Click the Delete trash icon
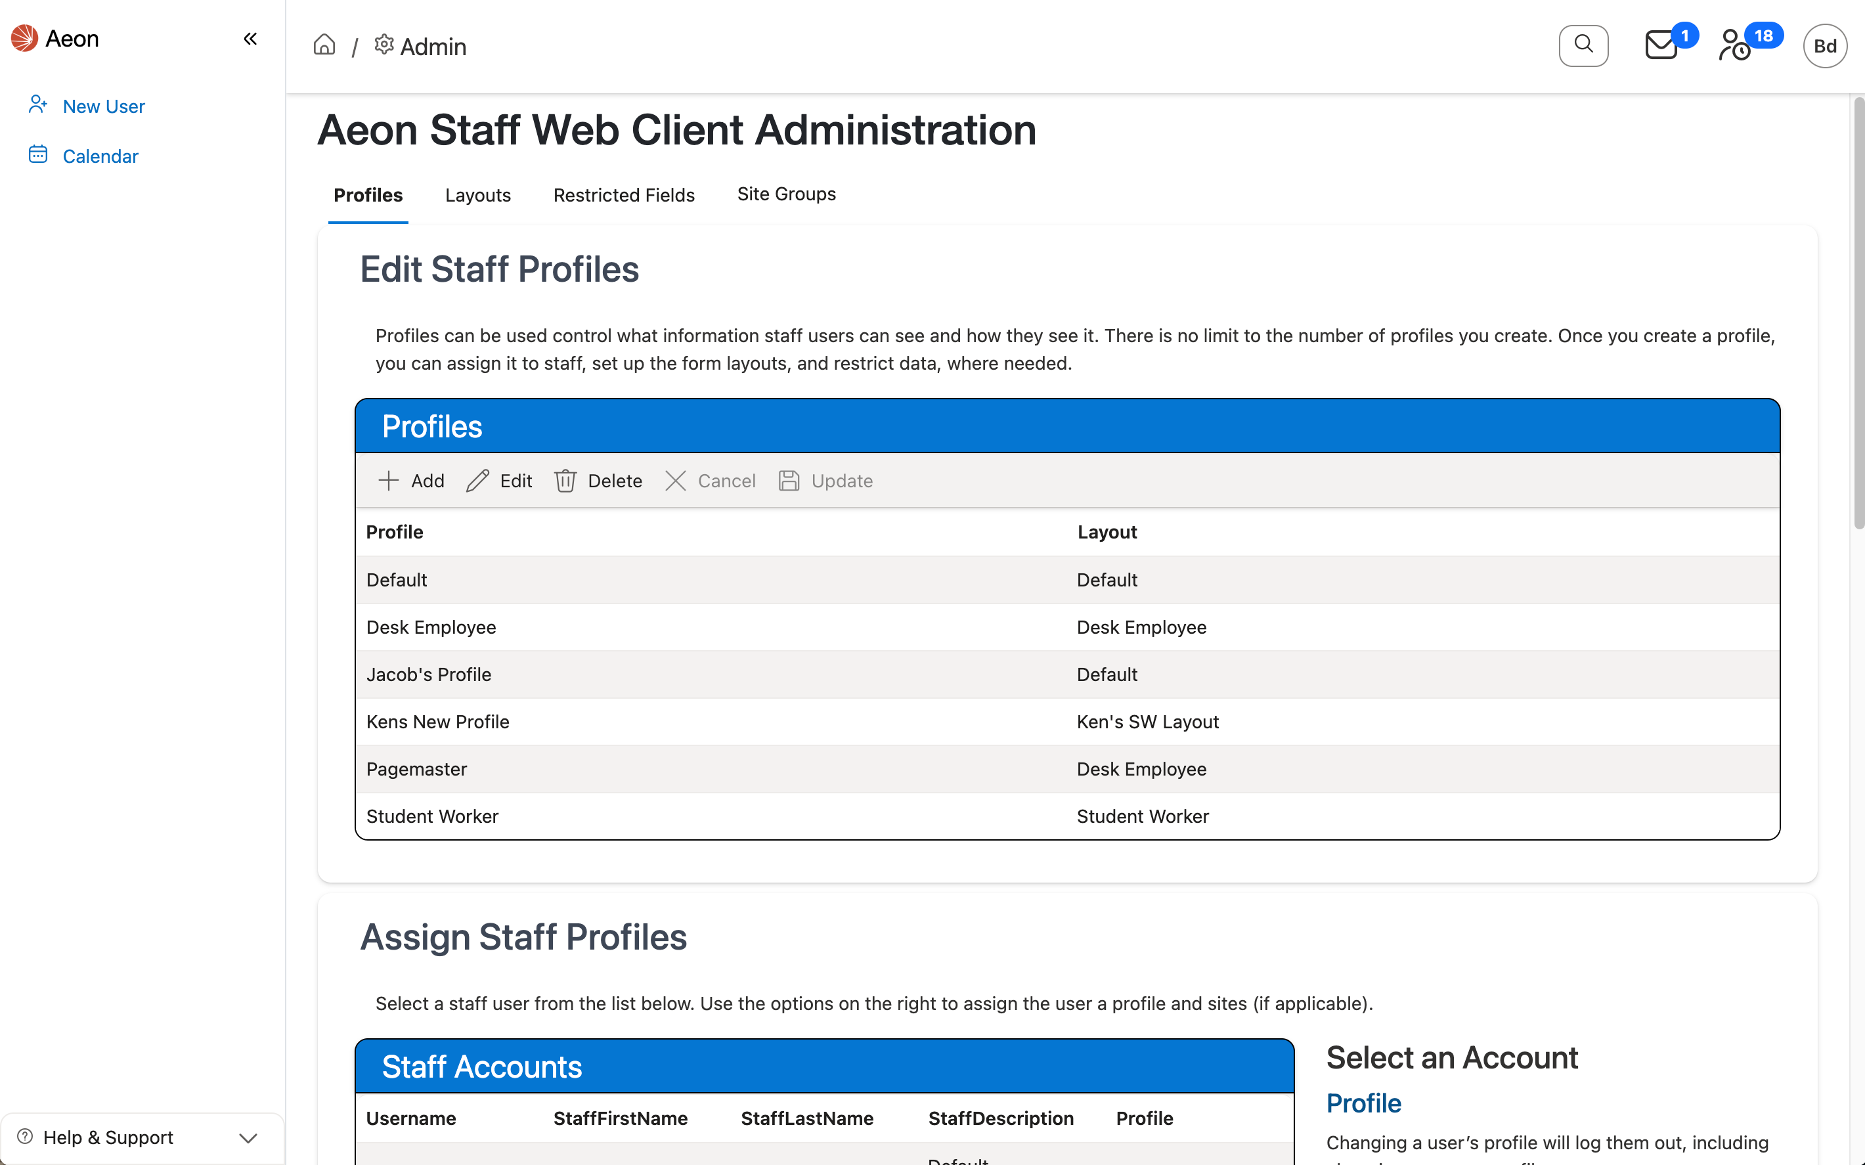 coord(566,480)
